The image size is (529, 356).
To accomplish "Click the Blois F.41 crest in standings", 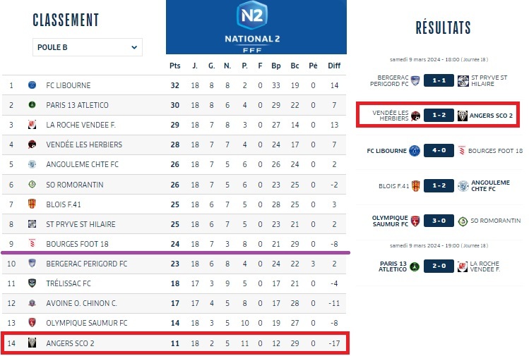I will [x=32, y=204].
